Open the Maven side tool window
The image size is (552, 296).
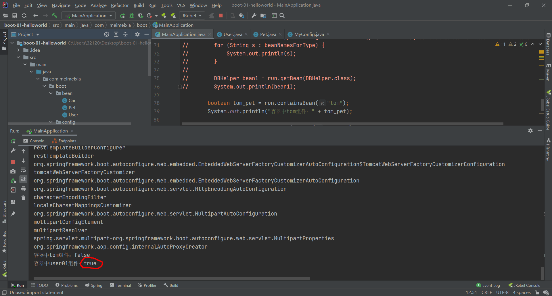pos(548,72)
